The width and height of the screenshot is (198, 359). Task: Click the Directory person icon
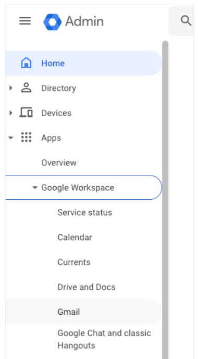tap(26, 88)
